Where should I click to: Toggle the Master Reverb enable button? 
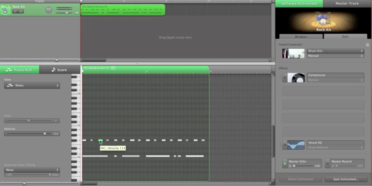pyautogui.click(x=327, y=163)
